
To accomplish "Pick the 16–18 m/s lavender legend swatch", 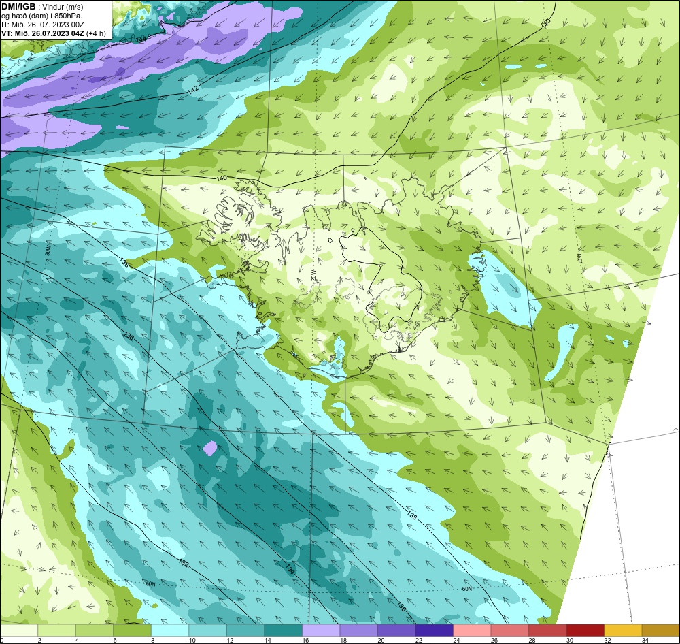I will (321, 630).
